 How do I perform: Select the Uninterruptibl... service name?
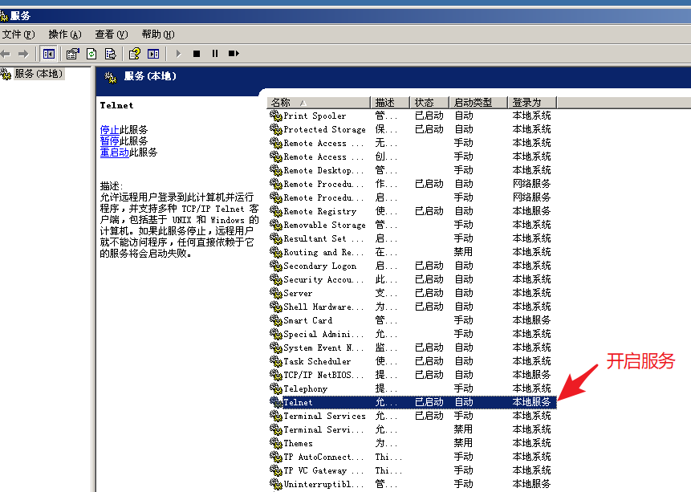323,485
